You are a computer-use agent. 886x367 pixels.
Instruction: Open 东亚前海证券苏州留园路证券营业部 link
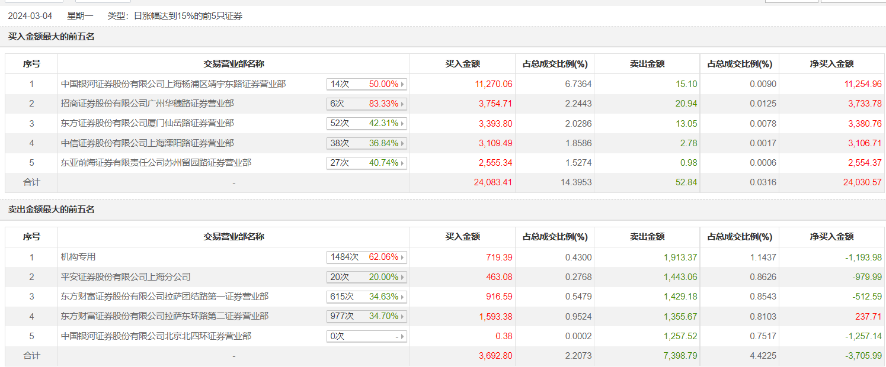156,162
